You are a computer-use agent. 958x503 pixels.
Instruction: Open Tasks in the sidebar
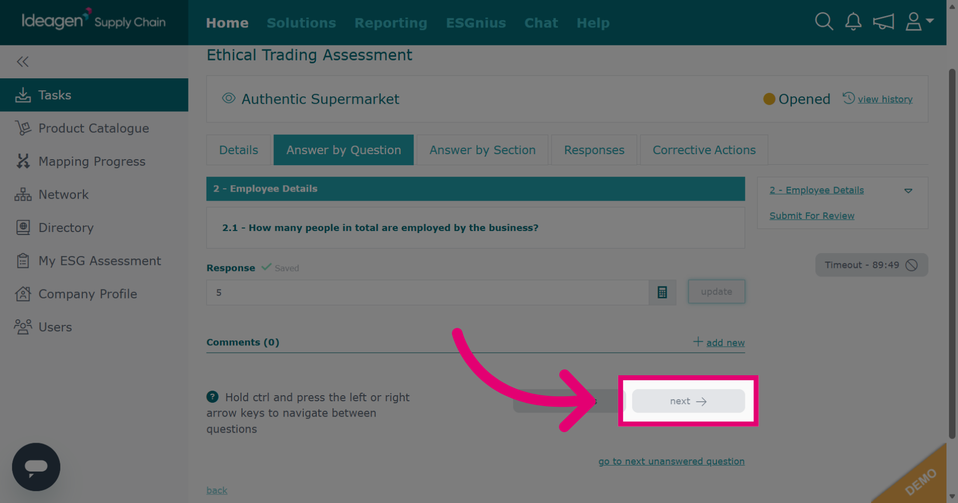[94, 95]
